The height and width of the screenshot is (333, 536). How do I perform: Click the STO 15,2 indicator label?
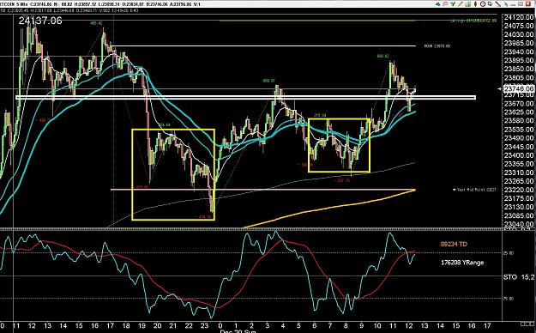point(519,277)
